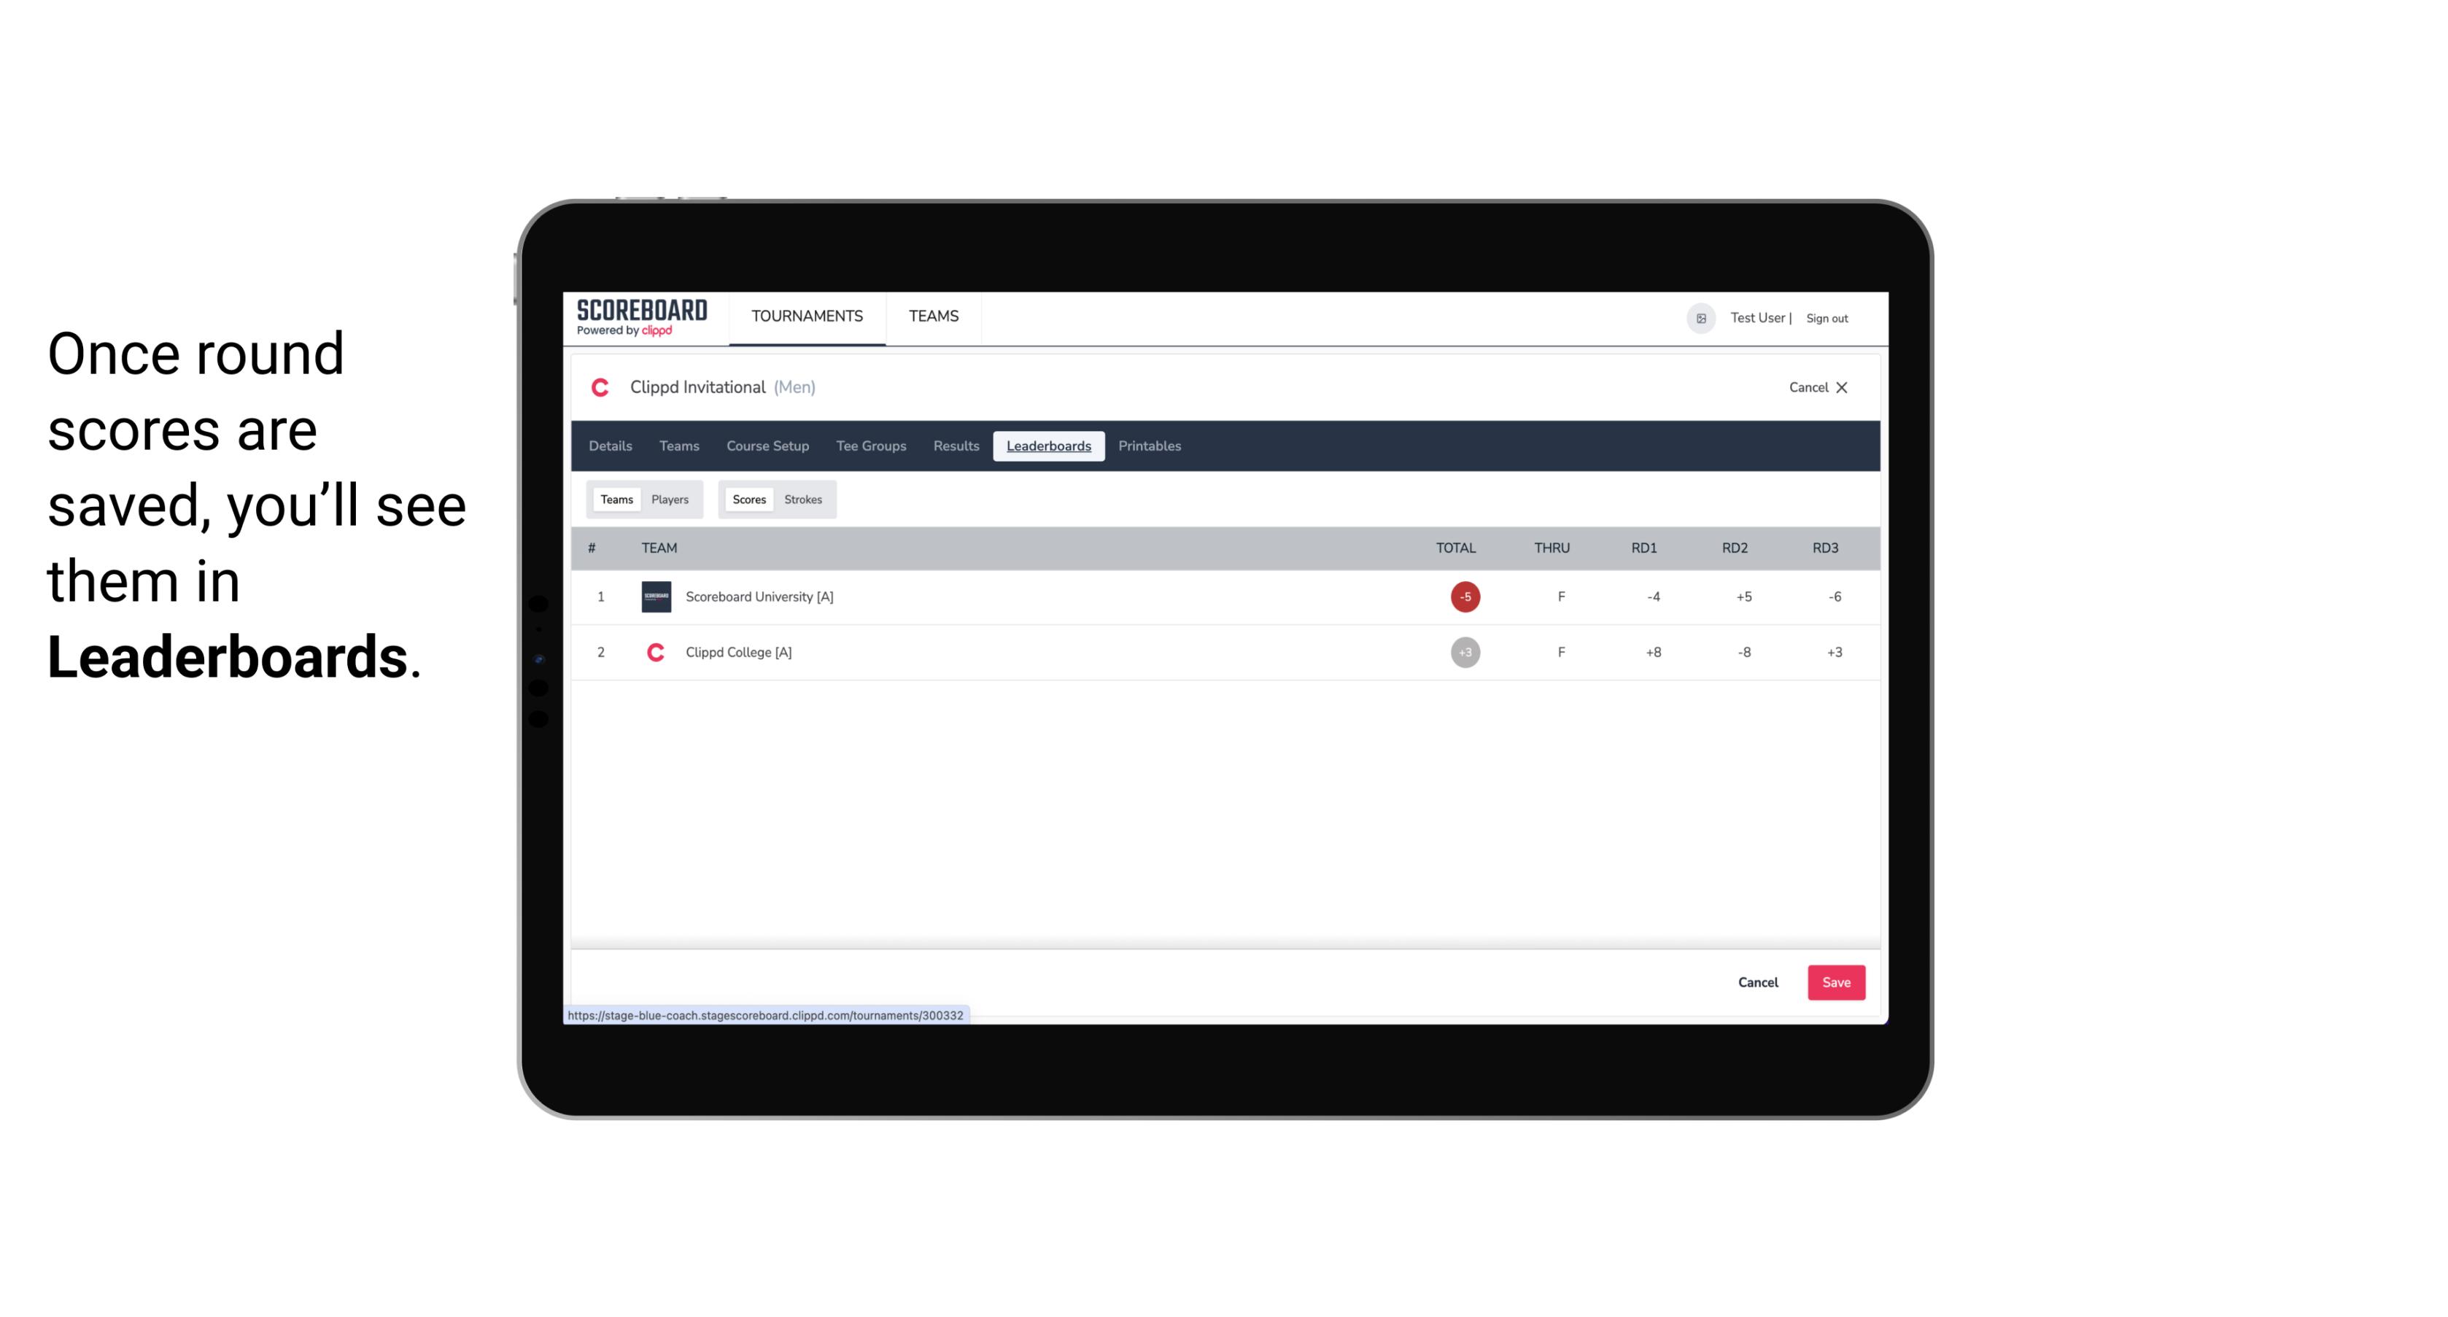Click the Scores filter button
The image size is (2448, 1317).
point(748,500)
